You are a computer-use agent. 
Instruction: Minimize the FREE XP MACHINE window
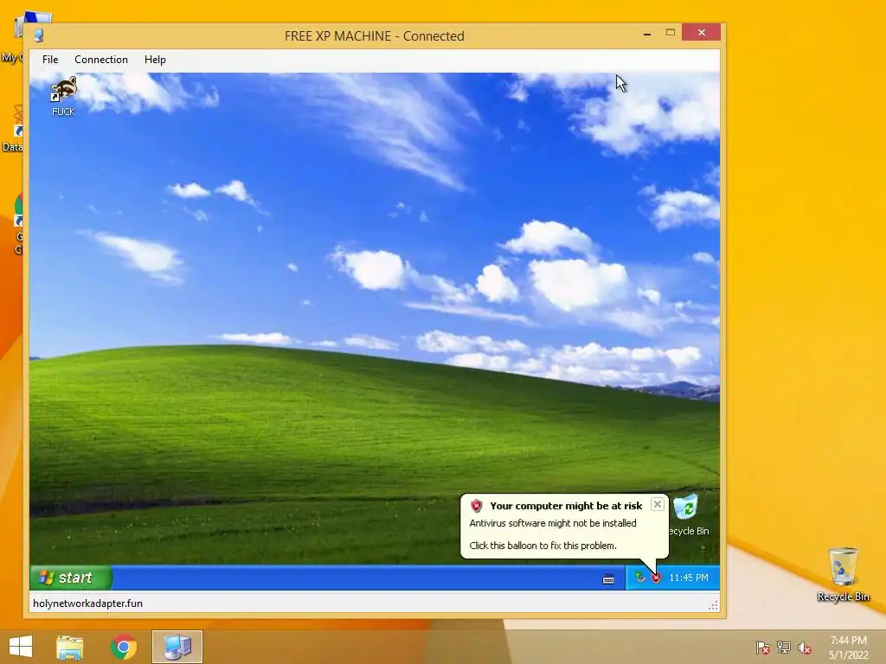[x=647, y=34]
